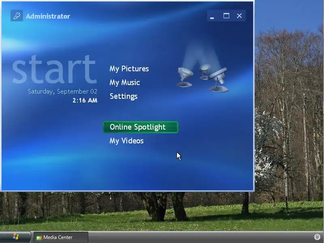
Task: Close the Media Center window
Action: (239, 16)
